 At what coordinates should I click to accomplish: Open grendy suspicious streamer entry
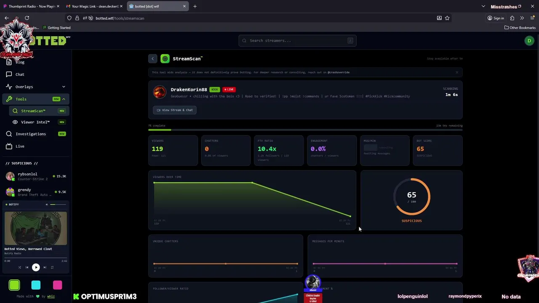tap(36, 192)
